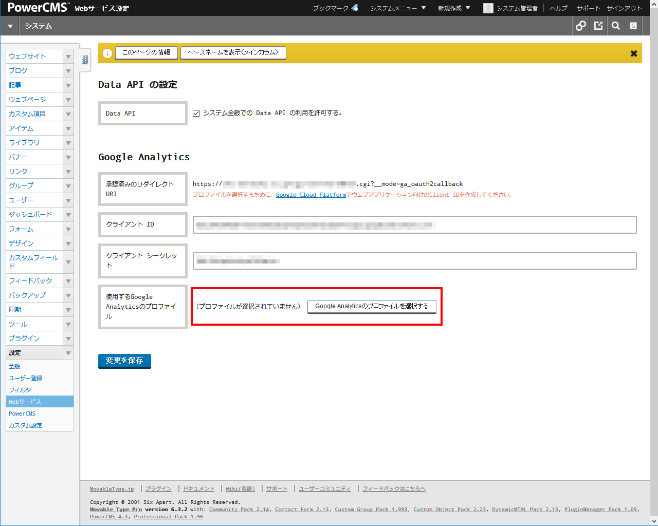Open フィードバックはこちらへ footer link
The width and height of the screenshot is (658, 526).
point(394,489)
